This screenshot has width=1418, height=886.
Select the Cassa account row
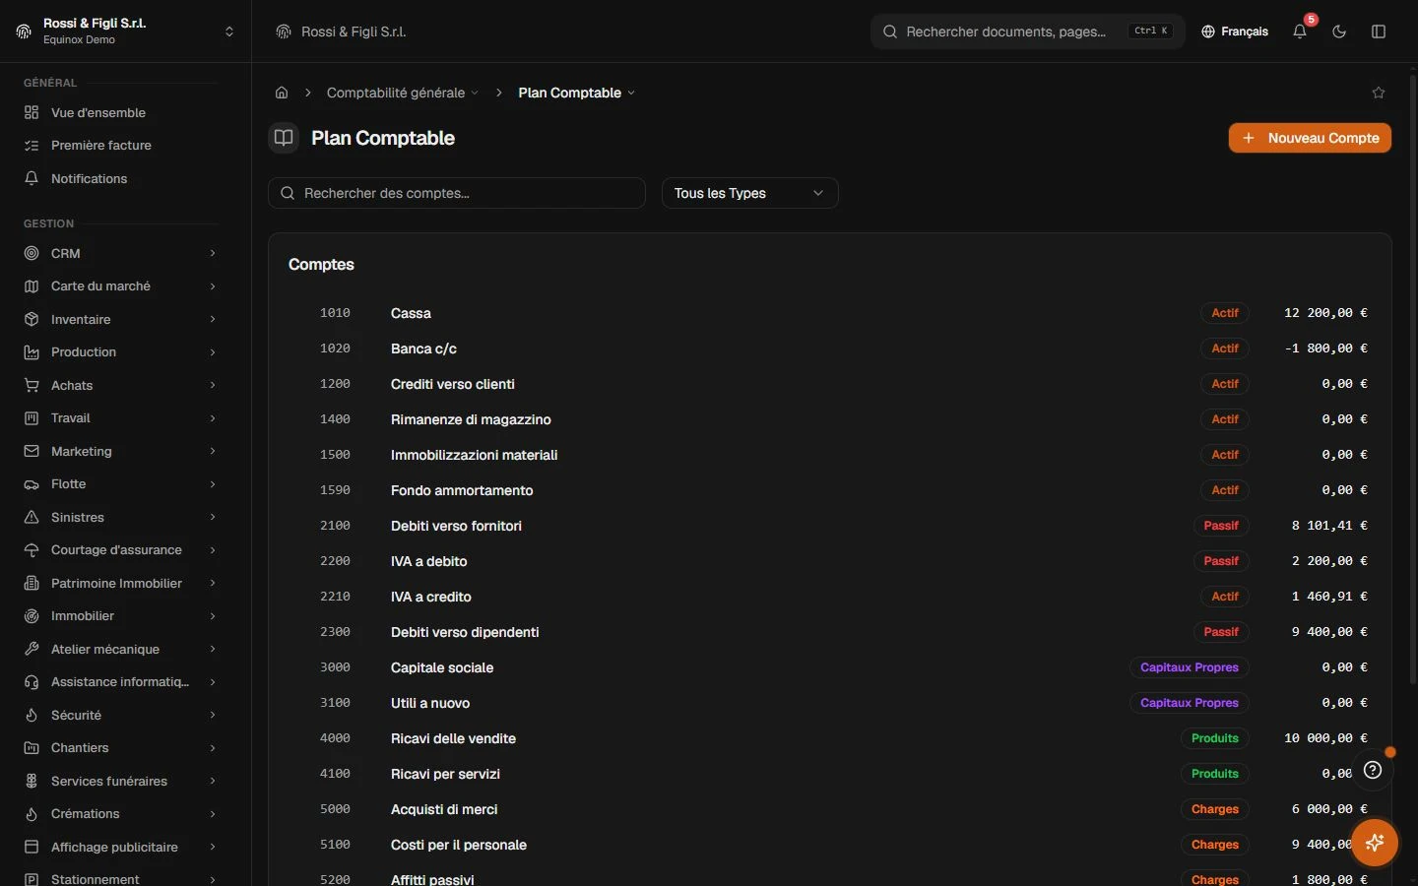[x=830, y=313]
